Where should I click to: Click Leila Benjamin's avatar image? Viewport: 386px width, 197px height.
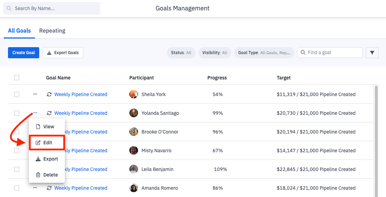134,169
